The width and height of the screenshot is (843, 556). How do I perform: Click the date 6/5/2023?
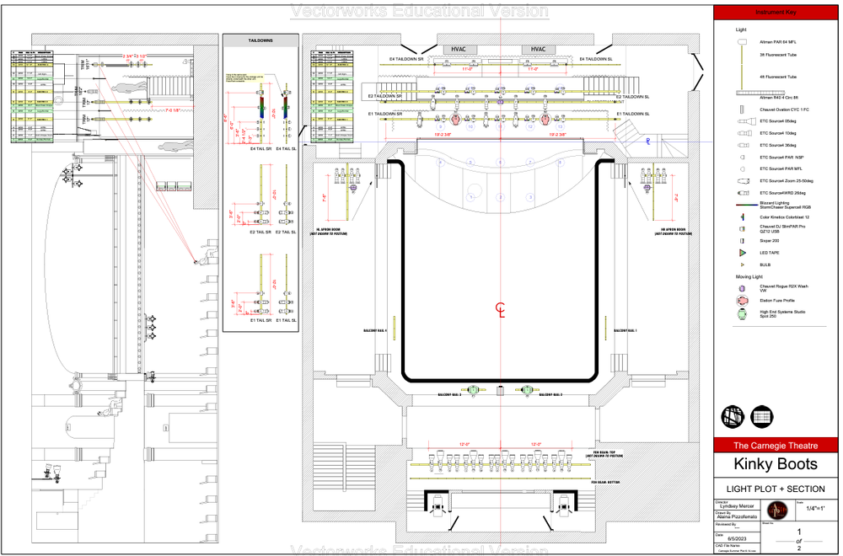(x=735, y=538)
